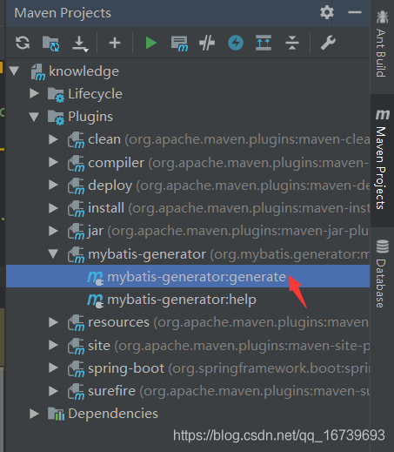Viewport: 394px width, 452px height.
Task: Expand the site plugin node
Action: (53, 345)
